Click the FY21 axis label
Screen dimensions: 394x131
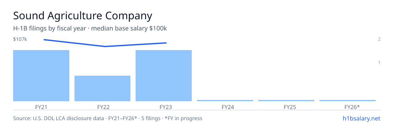41,107
